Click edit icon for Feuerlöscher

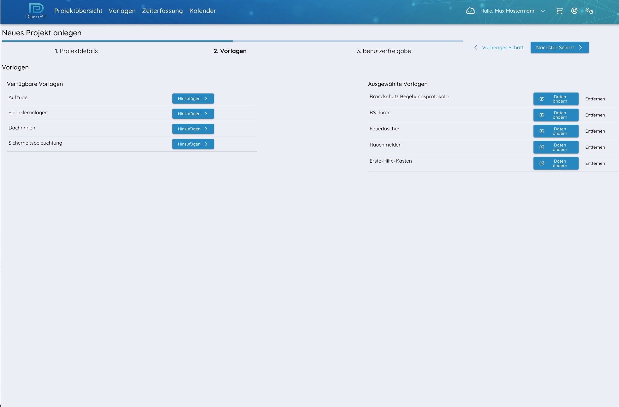click(542, 131)
